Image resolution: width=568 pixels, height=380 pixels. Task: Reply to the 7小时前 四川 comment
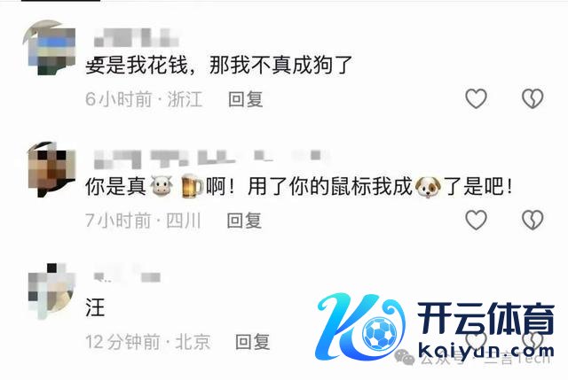point(244,221)
